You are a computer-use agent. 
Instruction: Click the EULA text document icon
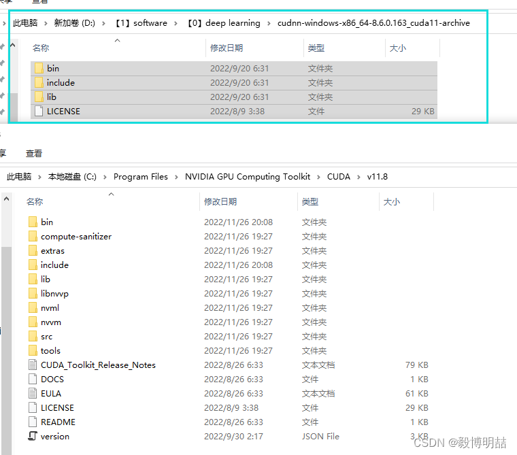click(x=33, y=393)
